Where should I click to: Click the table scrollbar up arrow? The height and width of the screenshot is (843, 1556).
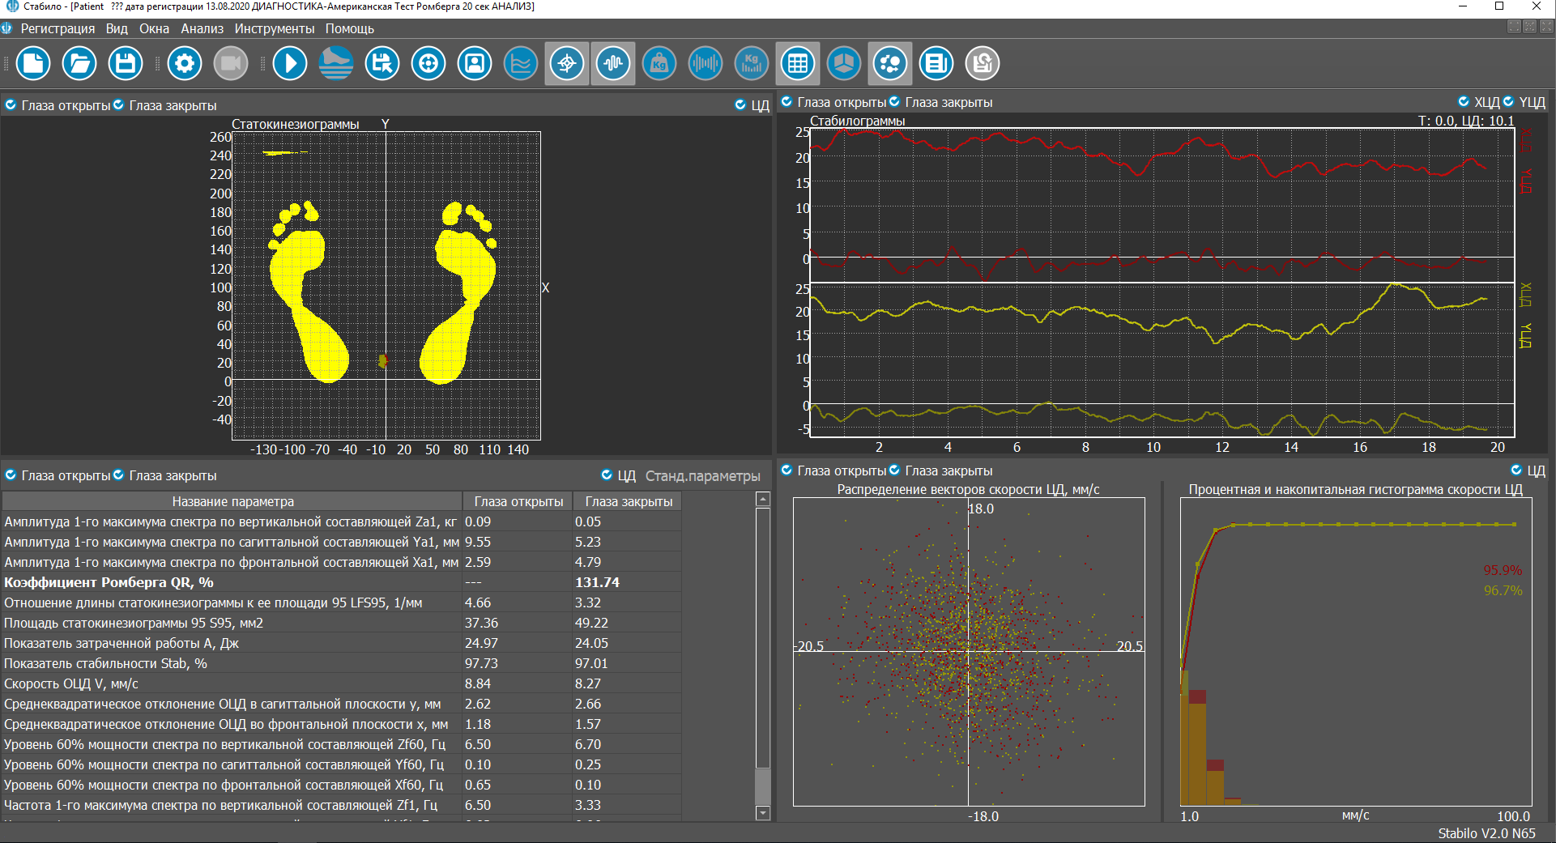[x=762, y=500]
